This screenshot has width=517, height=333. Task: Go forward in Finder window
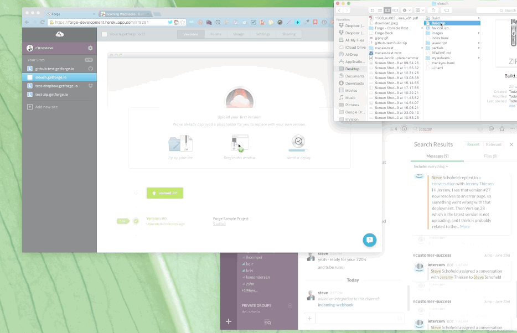point(347,10)
